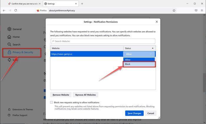Enable Block new requests checkbox
Image resolution: width=206 pixels, height=124 pixels.
(x=51, y=102)
